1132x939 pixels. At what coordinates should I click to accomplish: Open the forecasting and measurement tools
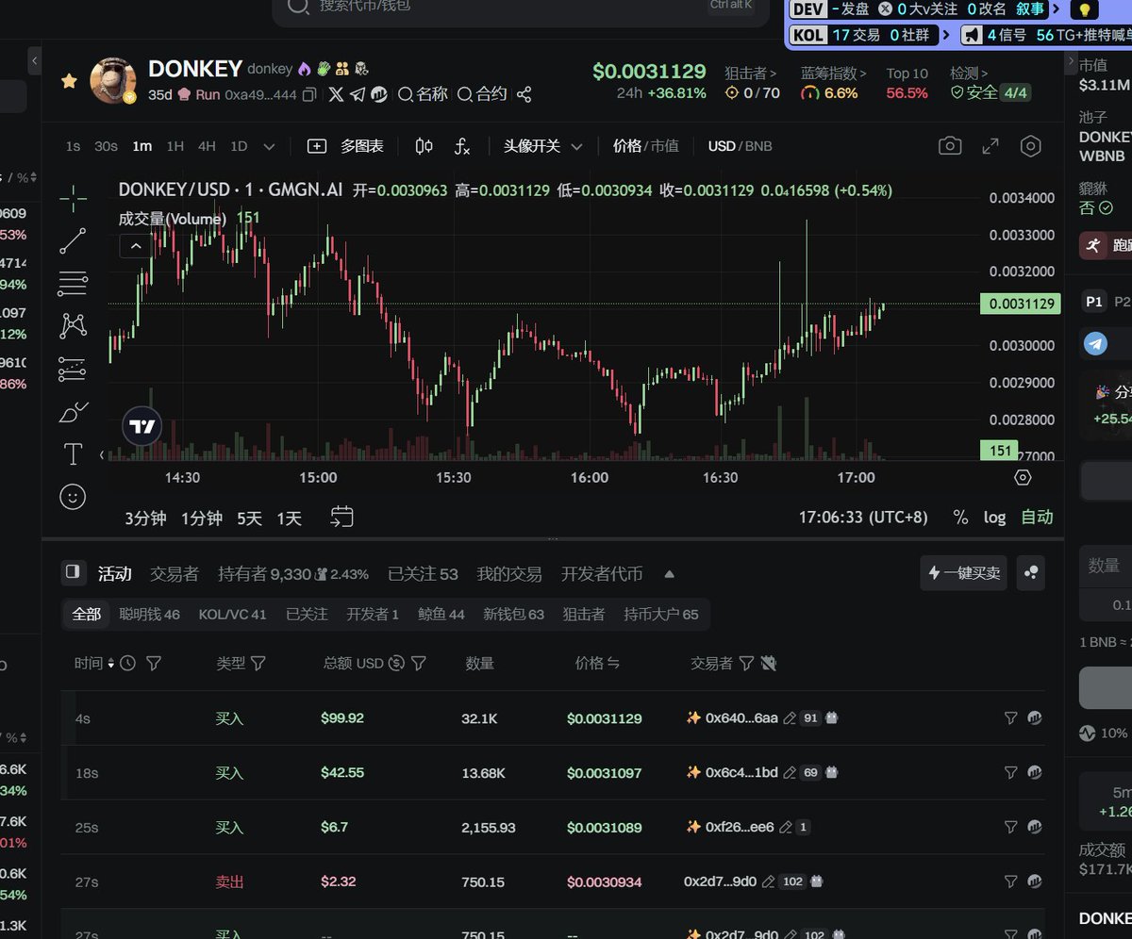(73, 369)
